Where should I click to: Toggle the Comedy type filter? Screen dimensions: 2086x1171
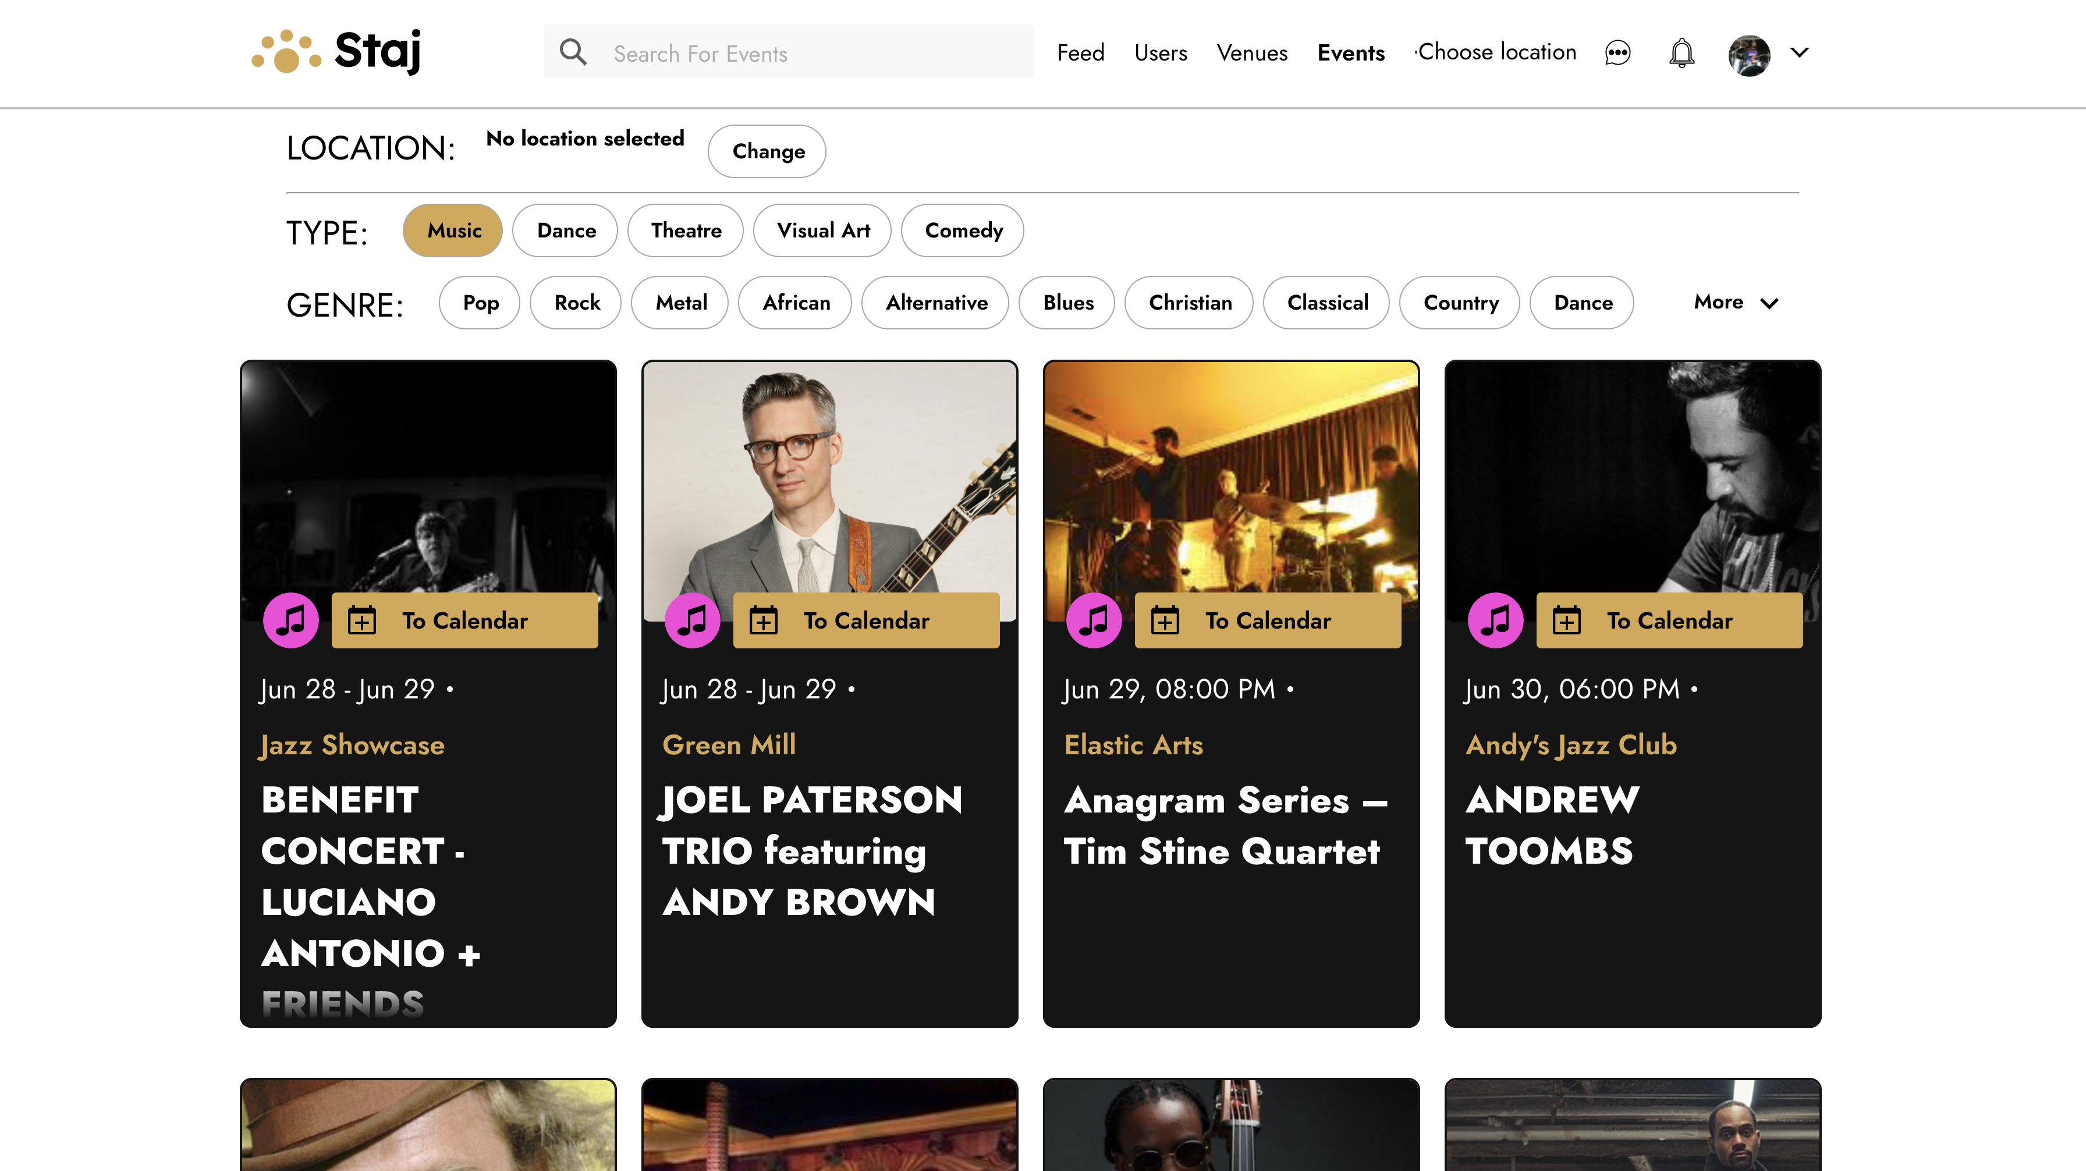(962, 231)
